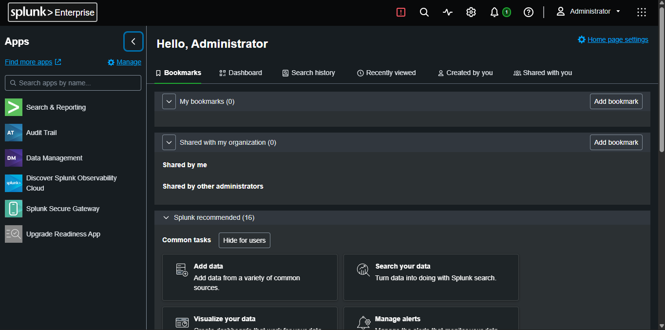Open the Data Management app label

pyautogui.click(x=54, y=158)
